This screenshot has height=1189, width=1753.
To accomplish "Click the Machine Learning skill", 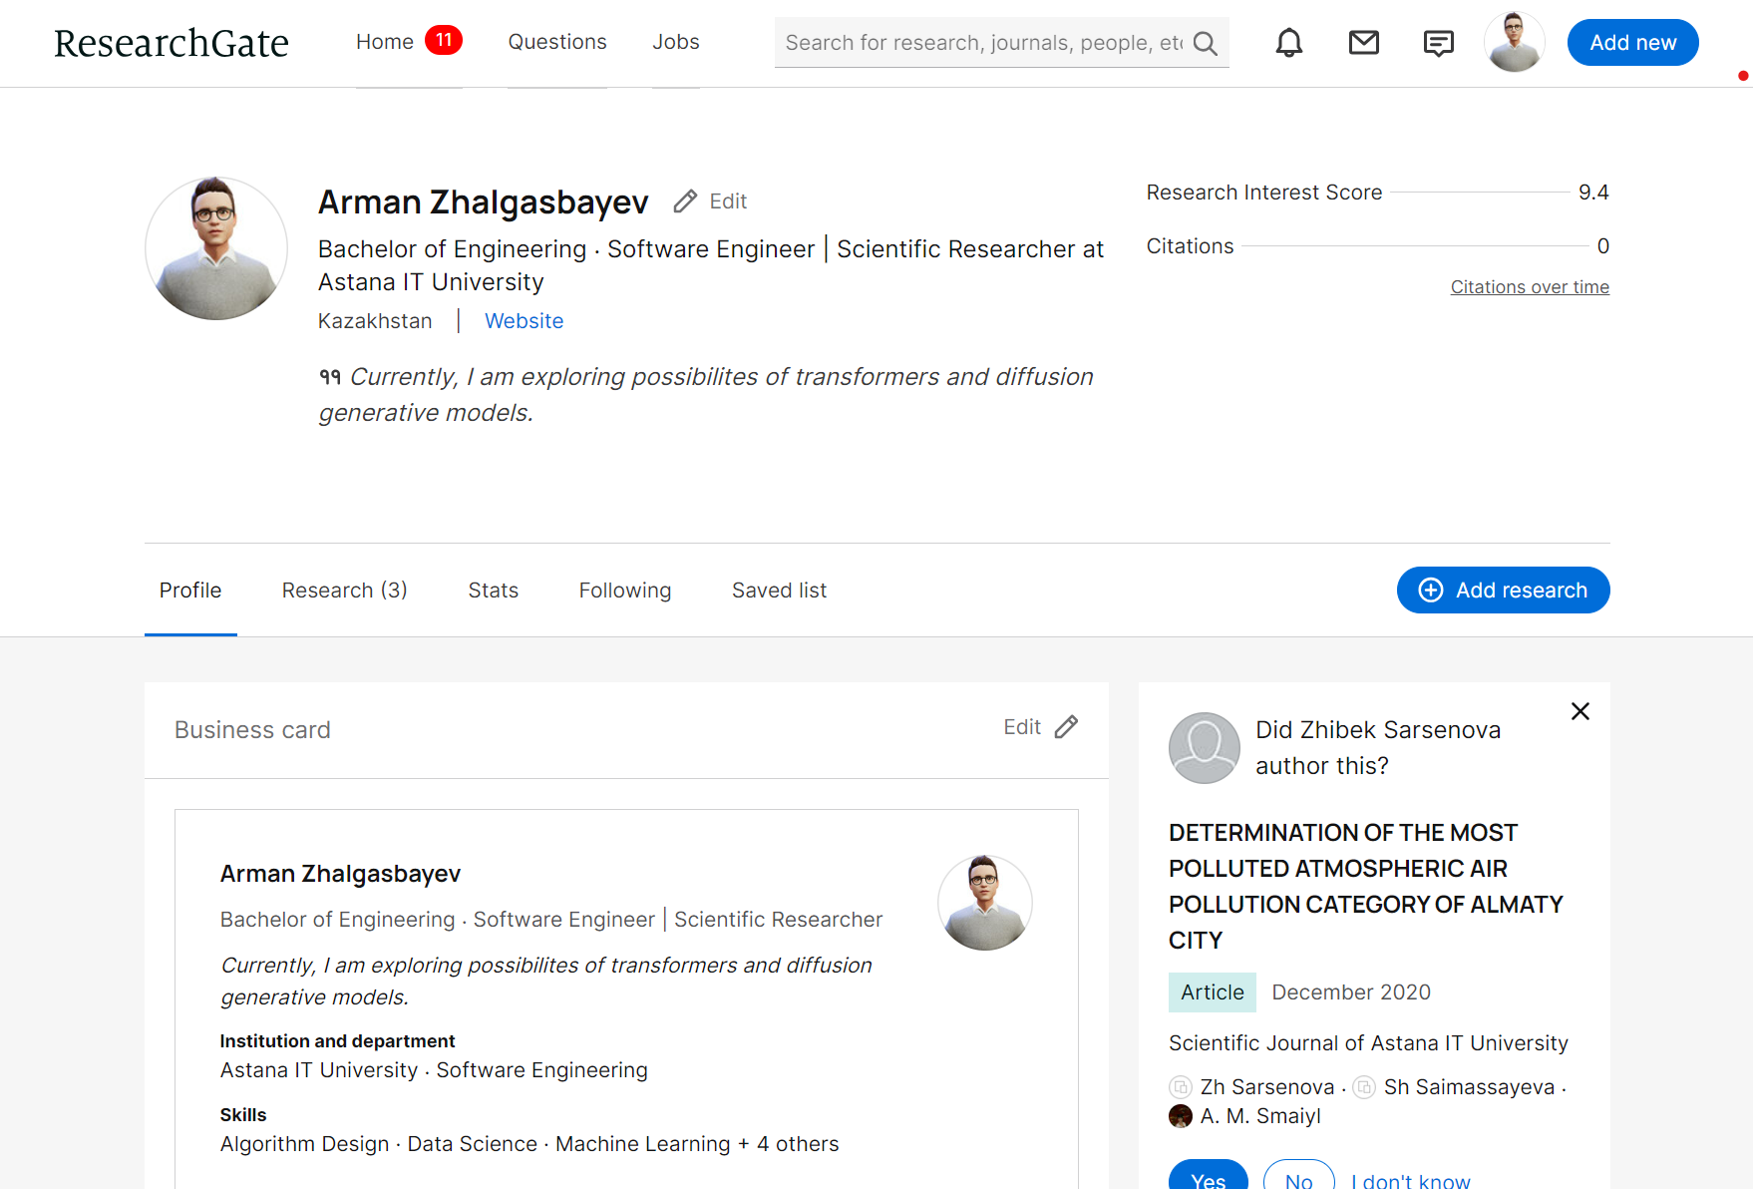I will (x=642, y=1144).
